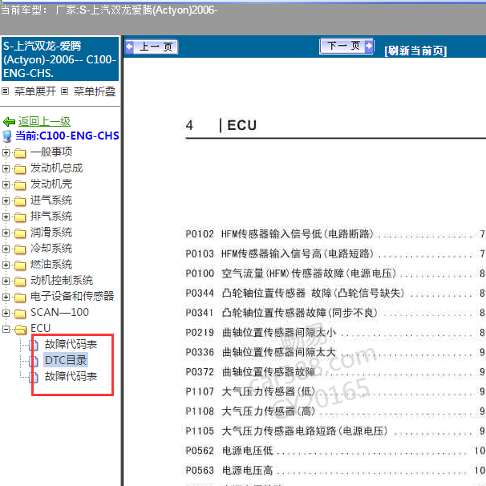This screenshot has height=486, width=486.
Task: Click P0563 电源电压高 entry
Action: point(334,471)
